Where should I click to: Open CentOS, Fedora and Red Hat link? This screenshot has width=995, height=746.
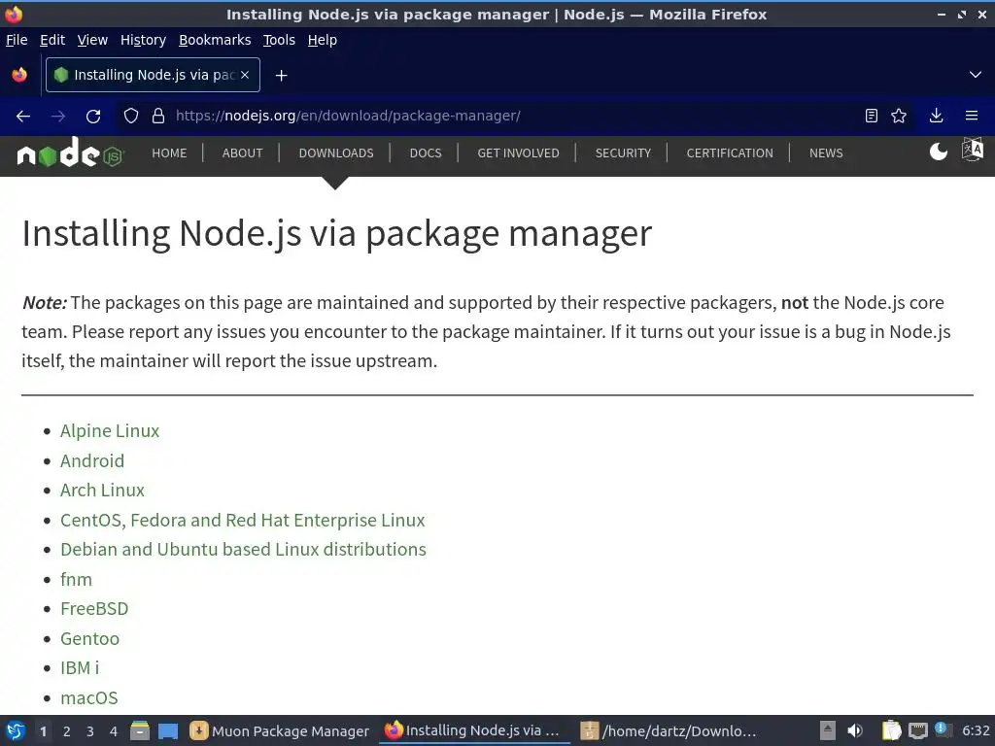tap(242, 520)
